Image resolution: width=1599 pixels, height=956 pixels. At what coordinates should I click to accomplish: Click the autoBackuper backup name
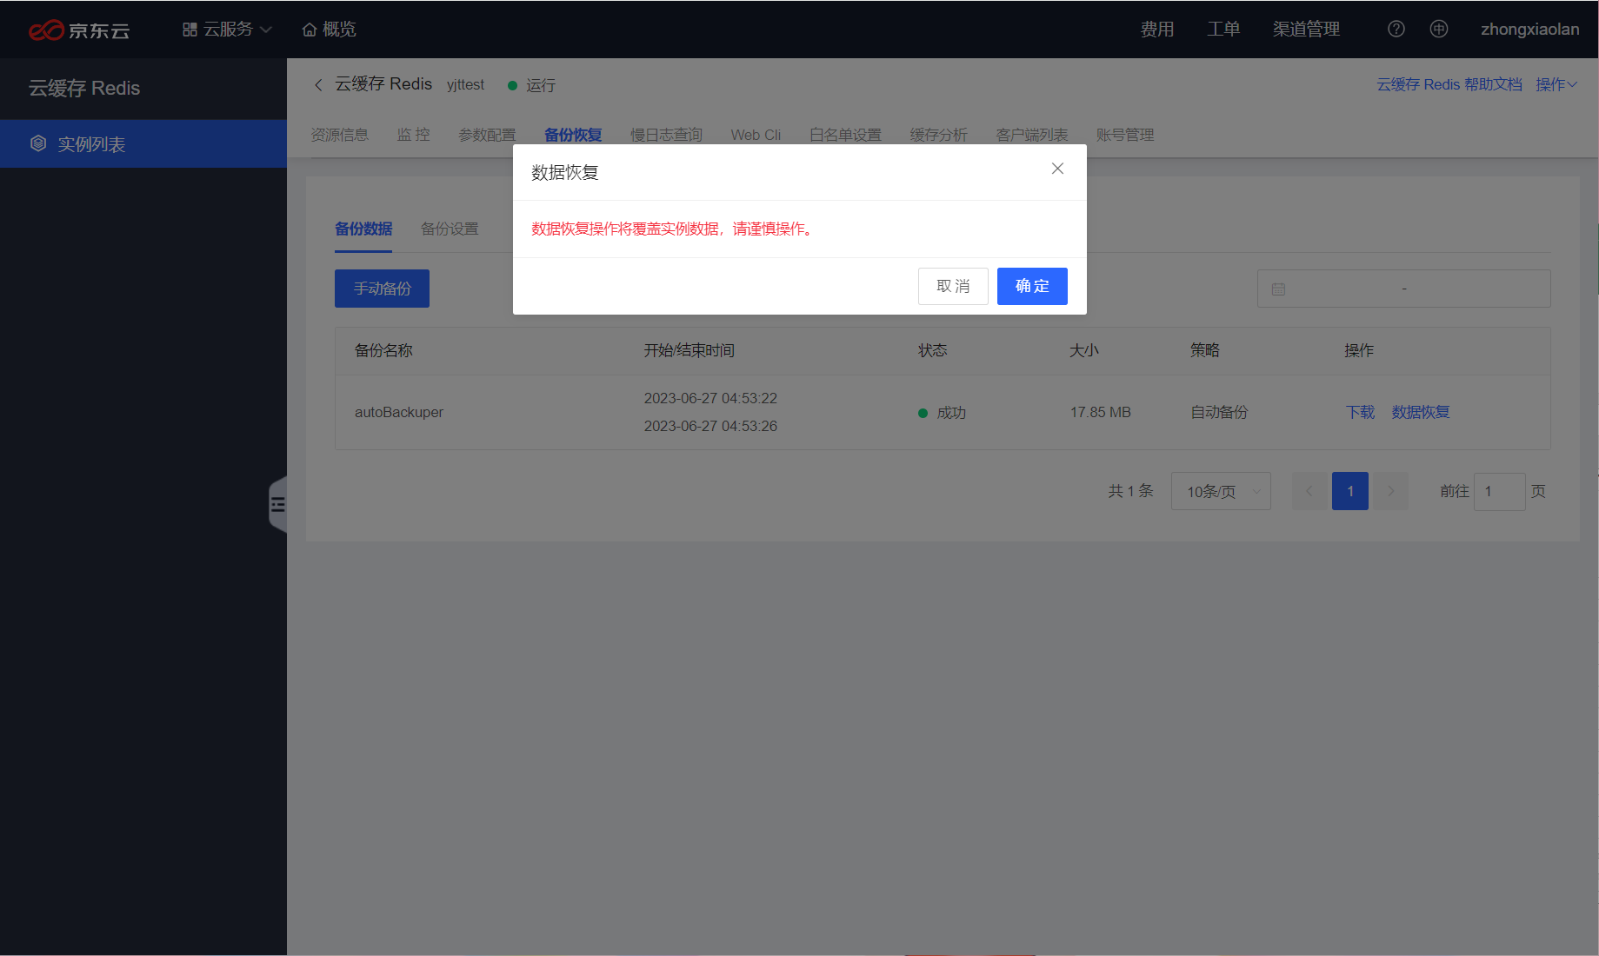(x=399, y=412)
